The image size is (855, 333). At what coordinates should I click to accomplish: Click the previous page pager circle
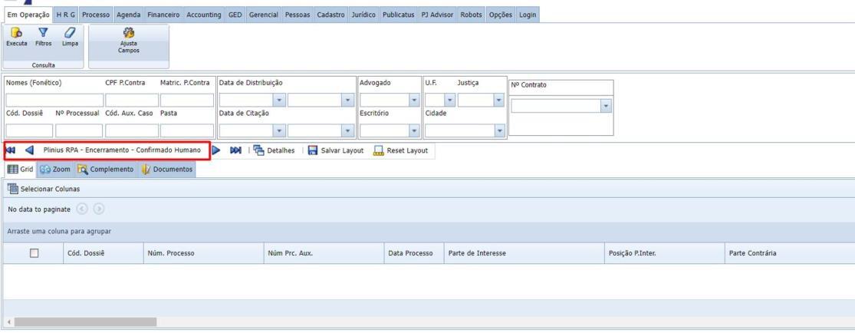82,209
